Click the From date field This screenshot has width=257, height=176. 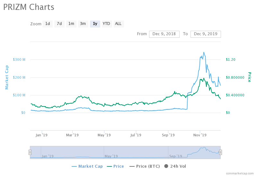coord(164,34)
